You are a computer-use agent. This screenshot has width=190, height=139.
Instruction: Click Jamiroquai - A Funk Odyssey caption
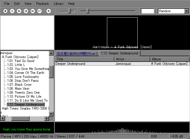pyautogui.click(x=122, y=47)
